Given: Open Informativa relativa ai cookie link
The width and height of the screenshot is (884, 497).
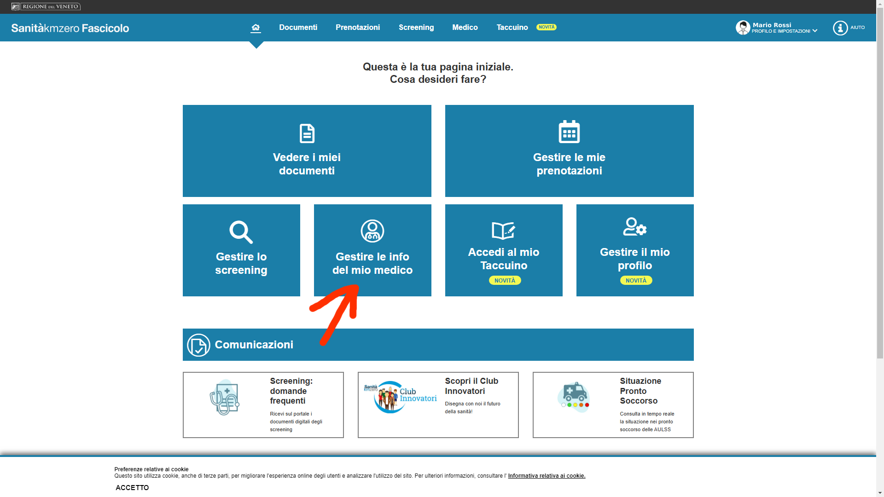Looking at the screenshot, I should pos(547,476).
